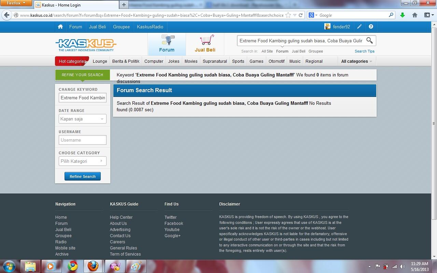Open Groupee in the top navigation bar
Screen dimensions: 437x273
[x=121, y=27]
